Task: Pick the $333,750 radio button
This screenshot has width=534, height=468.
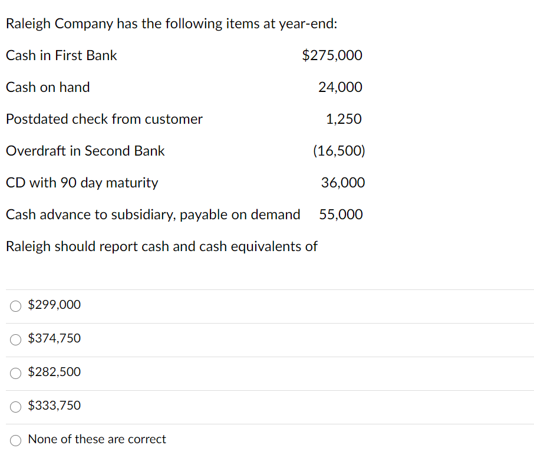Action: (x=16, y=407)
